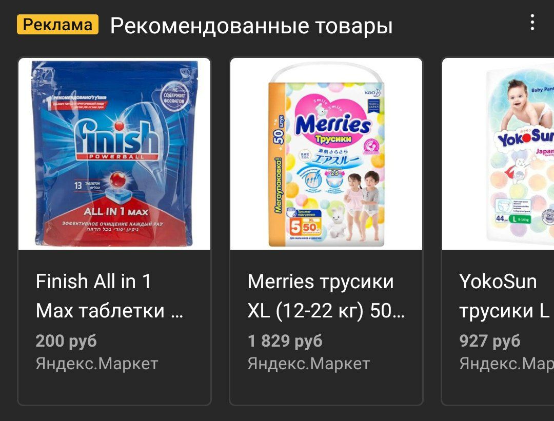
Task: Click Яндекс.Маркет under the Merries product
Action: [308, 364]
